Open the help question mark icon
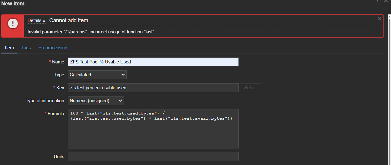This screenshot has height=165, width=391. pyautogui.click(x=377, y=1)
